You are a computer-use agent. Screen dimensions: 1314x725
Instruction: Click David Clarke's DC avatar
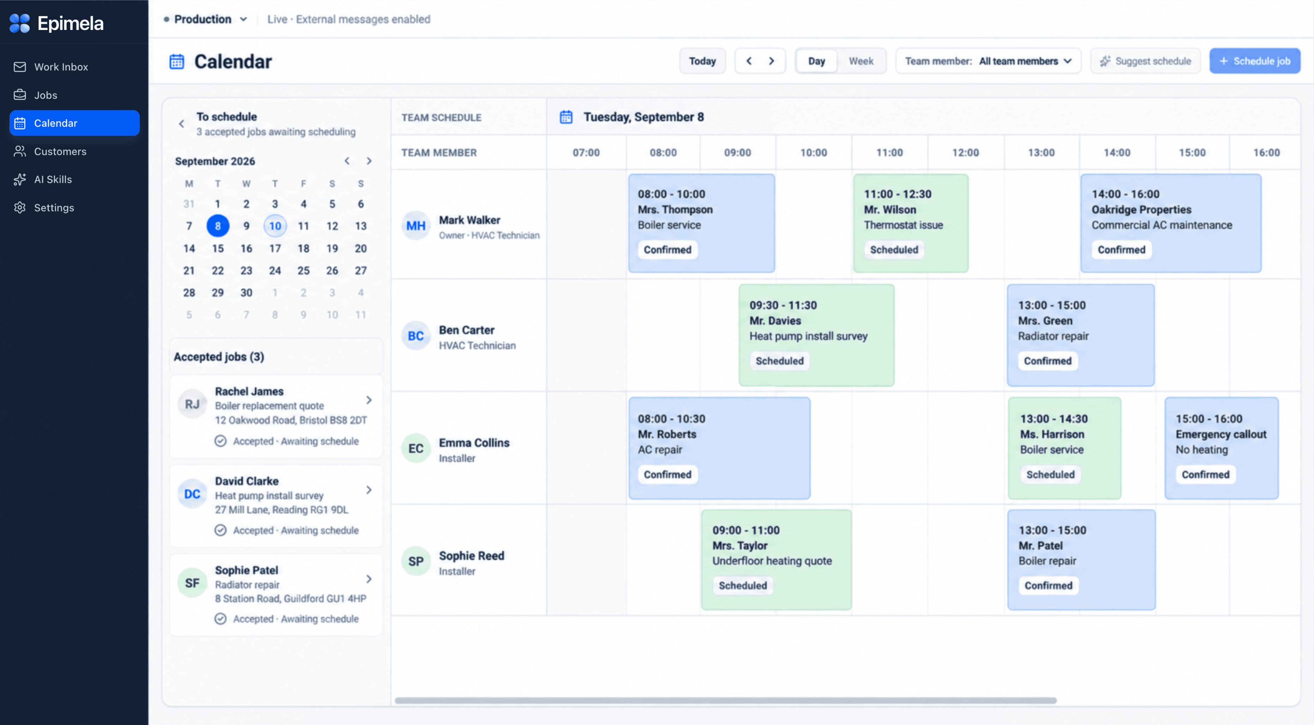tap(192, 494)
